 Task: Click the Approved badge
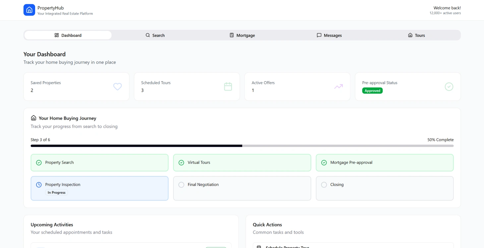[x=372, y=91]
